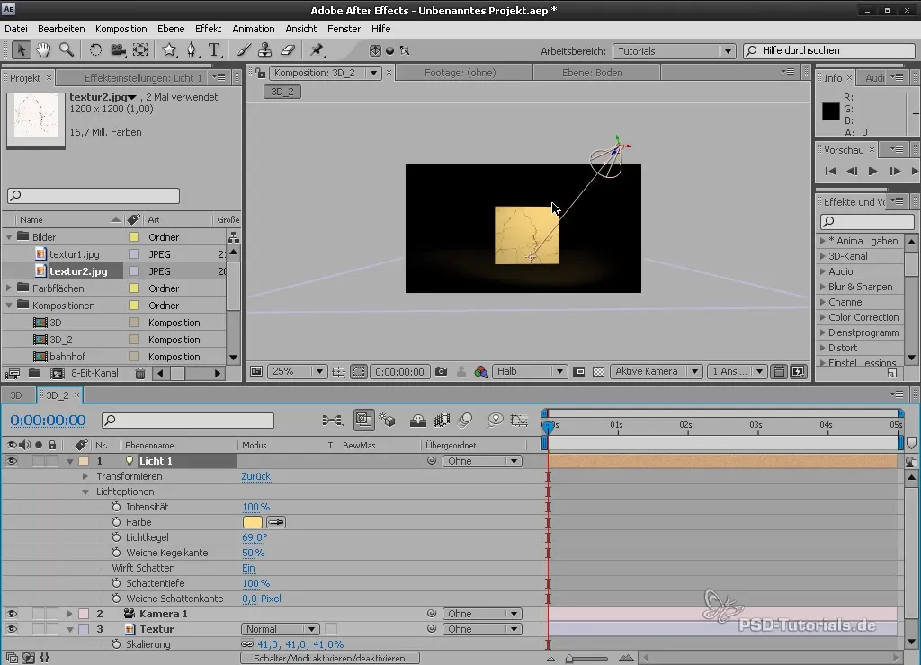The width and height of the screenshot is (921, 665).
Task: Select the Unified Camera tool
Action: pyautogui.click(x=118, y=50)
